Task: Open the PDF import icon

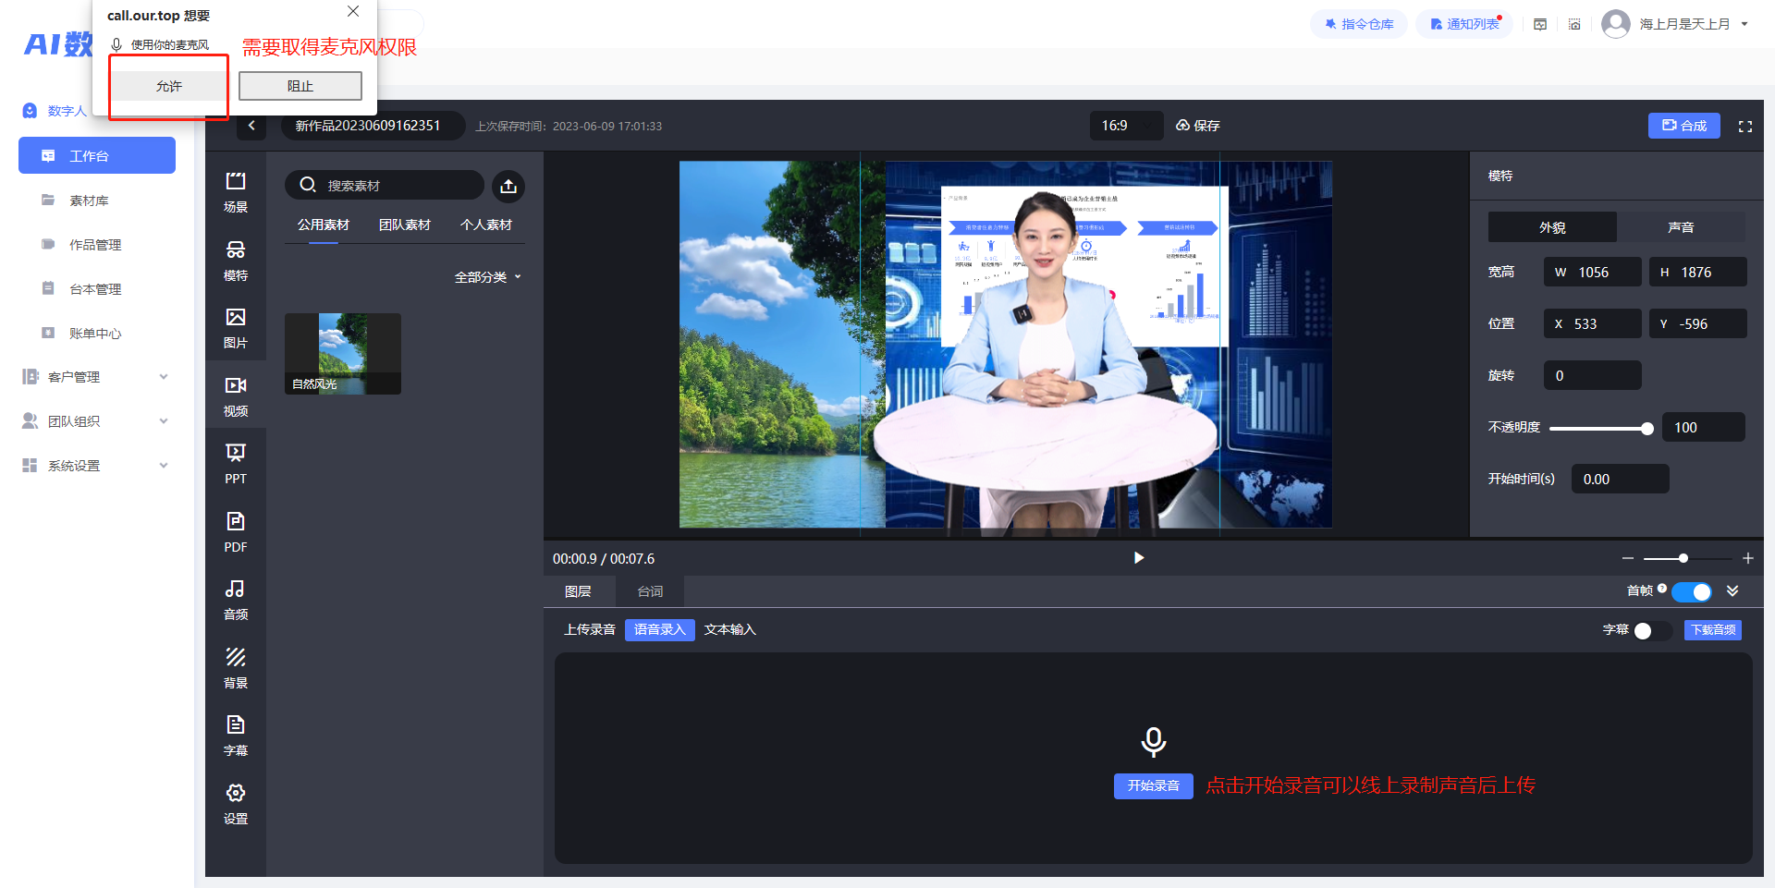Action: (236, 531)
